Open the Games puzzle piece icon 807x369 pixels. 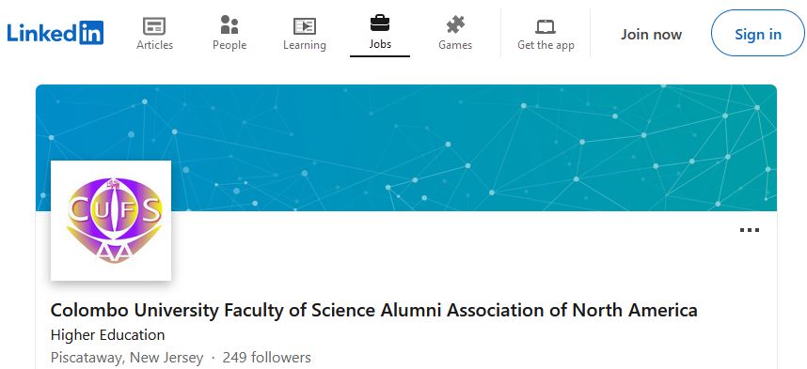455,24
